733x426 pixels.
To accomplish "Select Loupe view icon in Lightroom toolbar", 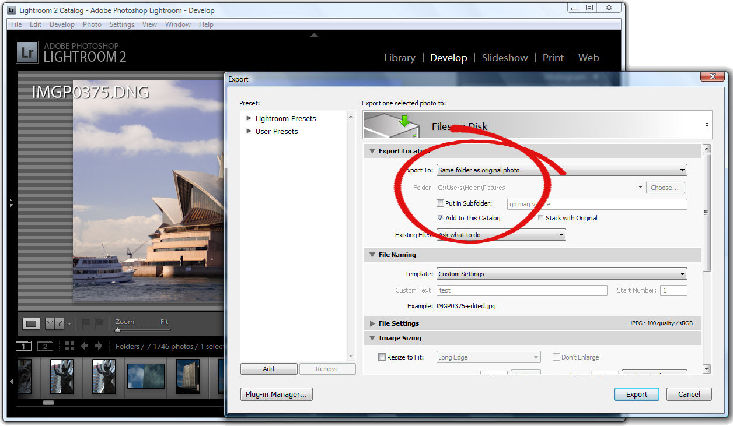I will [32, 323].
